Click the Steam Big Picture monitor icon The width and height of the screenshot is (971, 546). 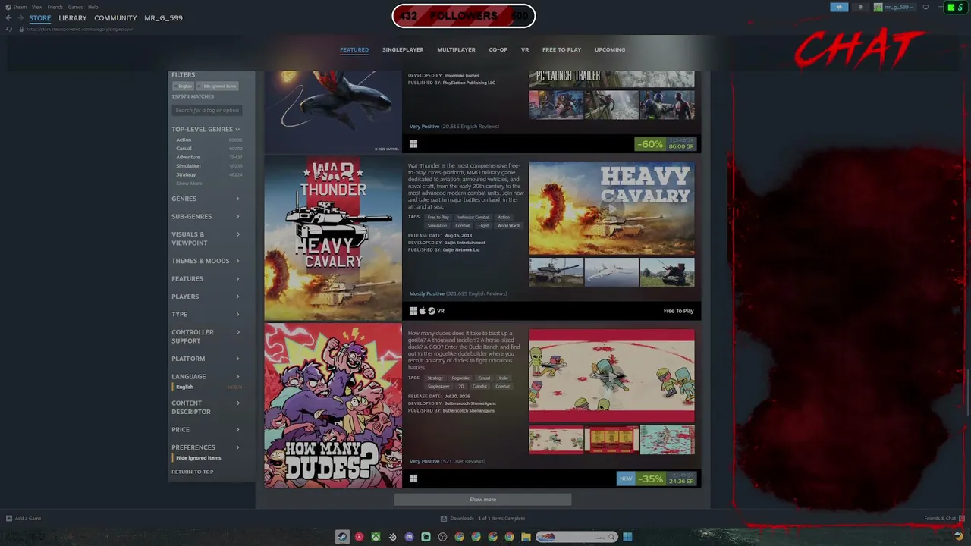coord(925,8)
